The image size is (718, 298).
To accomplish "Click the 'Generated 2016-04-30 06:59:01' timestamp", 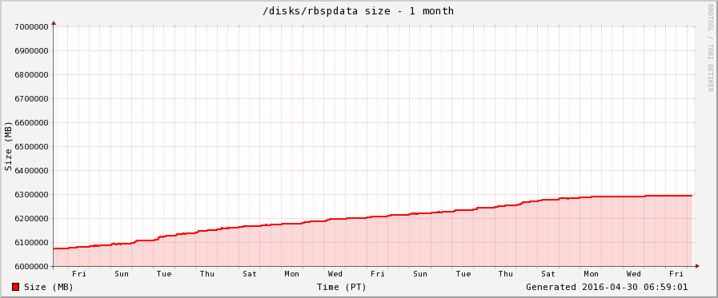I will click(607, 287).
